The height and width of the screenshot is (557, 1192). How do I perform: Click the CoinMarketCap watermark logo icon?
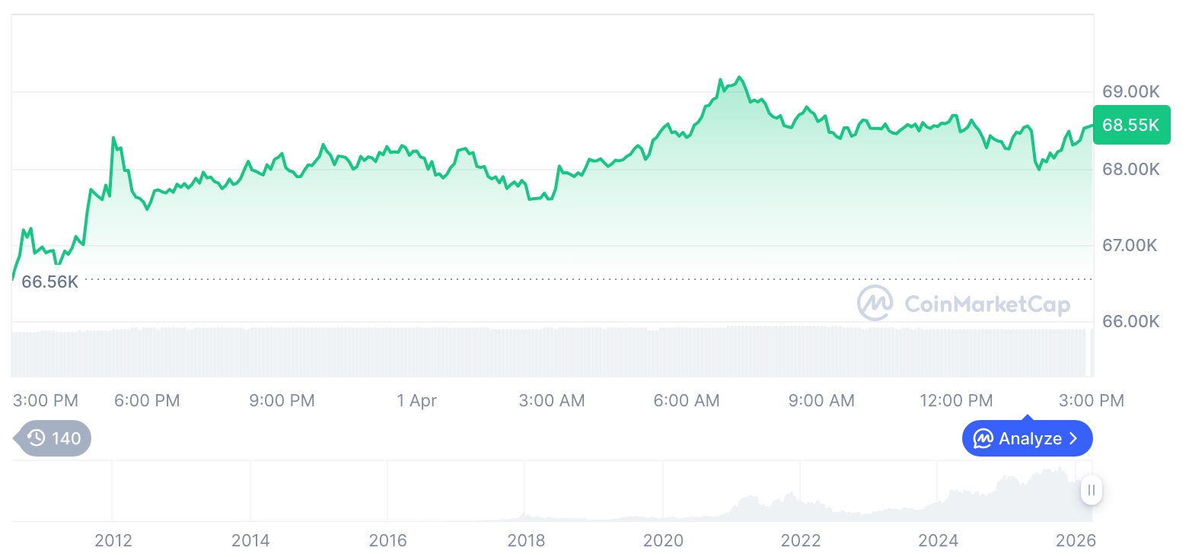click(x=875, y=304)
